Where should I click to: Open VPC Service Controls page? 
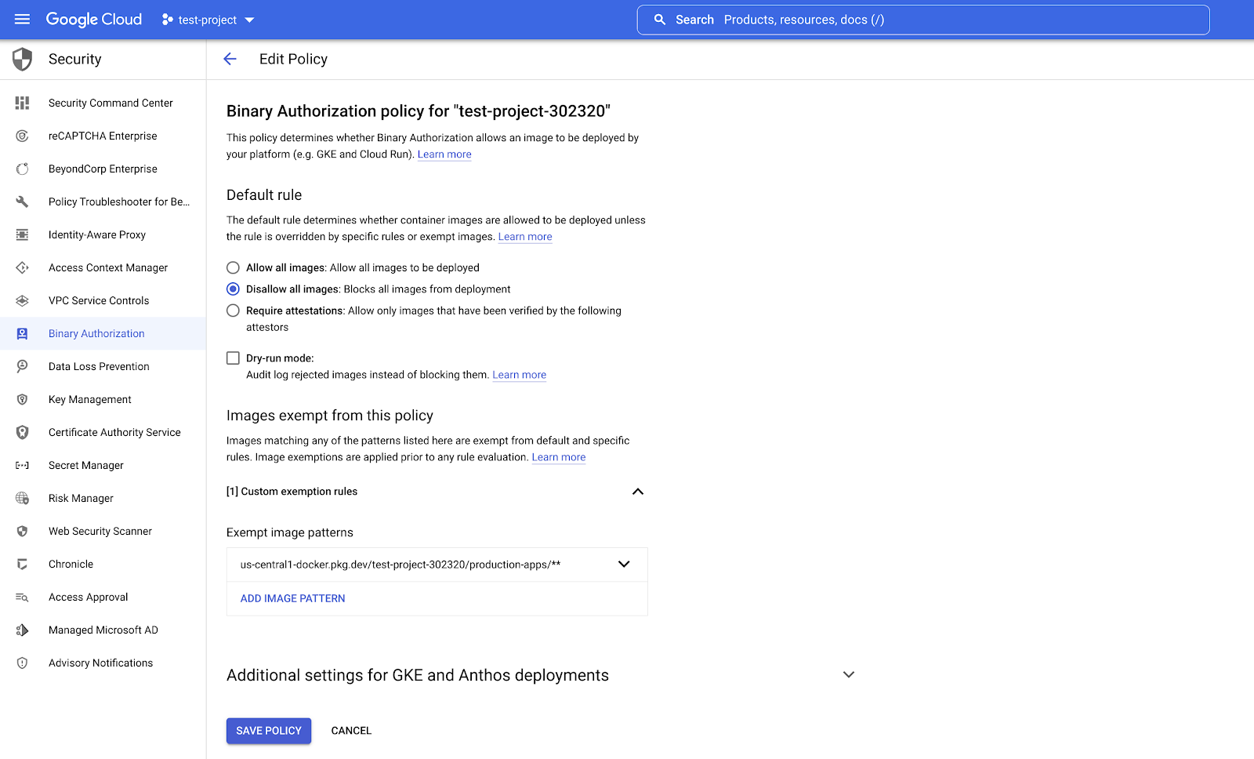99,300
